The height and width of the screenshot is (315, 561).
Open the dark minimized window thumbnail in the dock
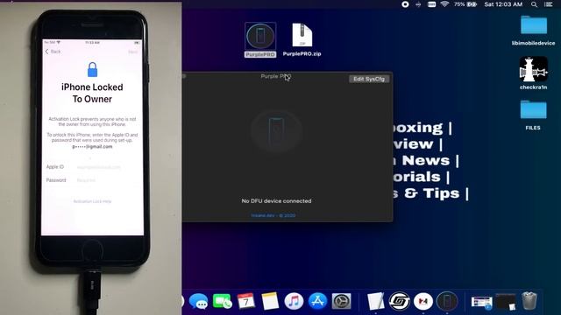point(506,302)
